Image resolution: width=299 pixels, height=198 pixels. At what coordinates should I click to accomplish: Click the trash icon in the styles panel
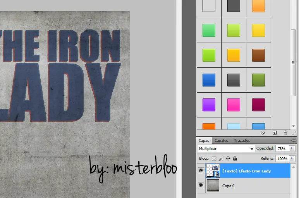point(285,133)
